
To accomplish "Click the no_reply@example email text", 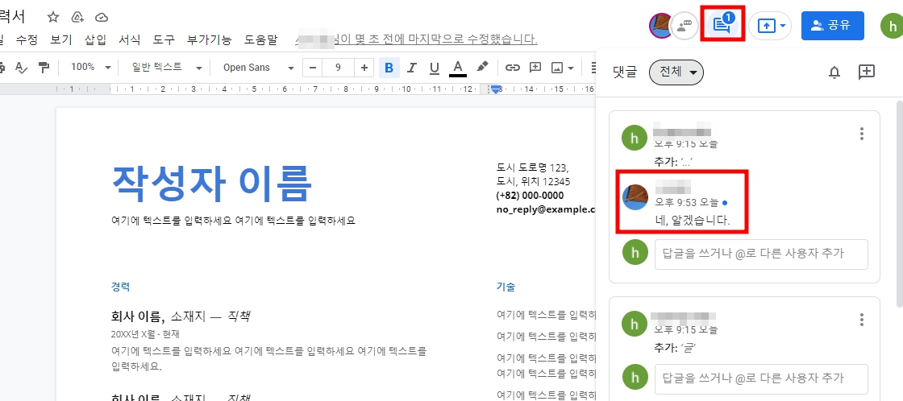I will pos(546,210).
